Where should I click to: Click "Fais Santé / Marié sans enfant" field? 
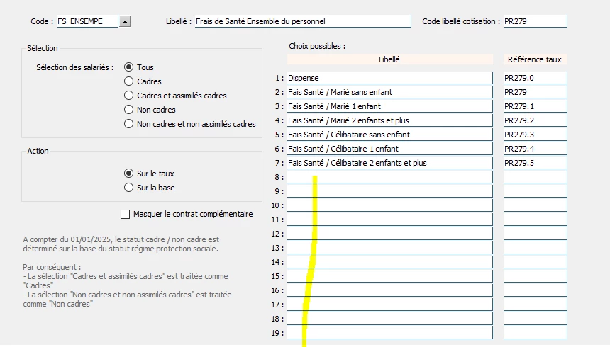point(389,92)
